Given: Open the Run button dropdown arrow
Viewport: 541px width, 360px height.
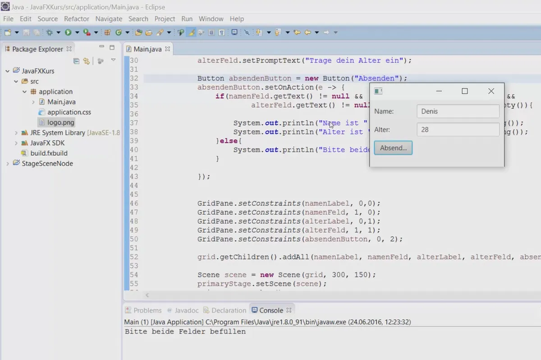Looking at the screenshot, I should tap(77, 32).
